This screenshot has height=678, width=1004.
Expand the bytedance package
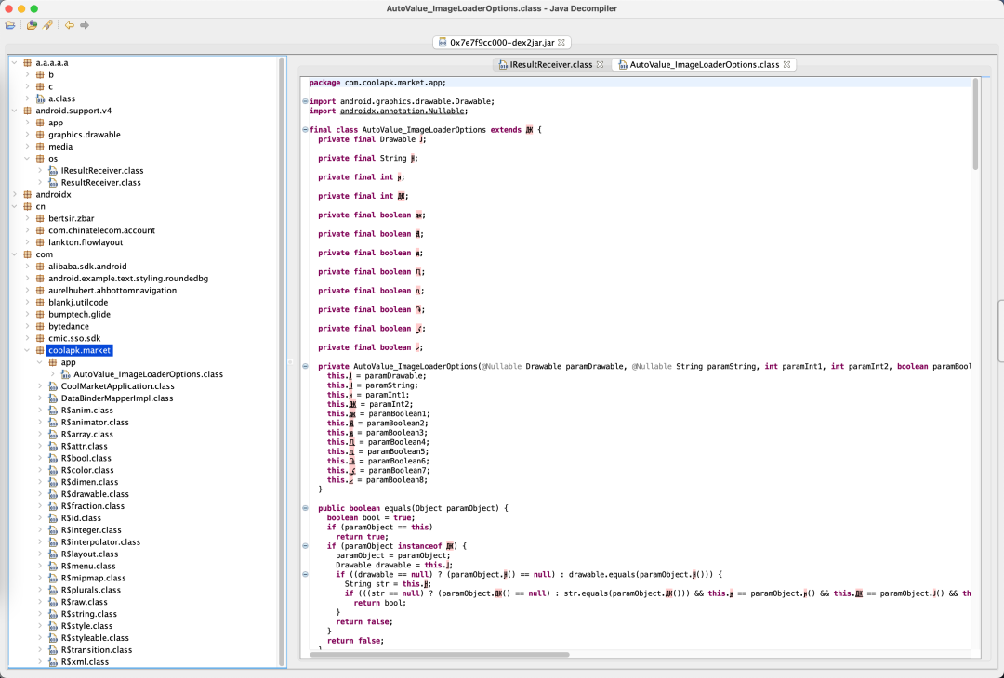point(27,326)
